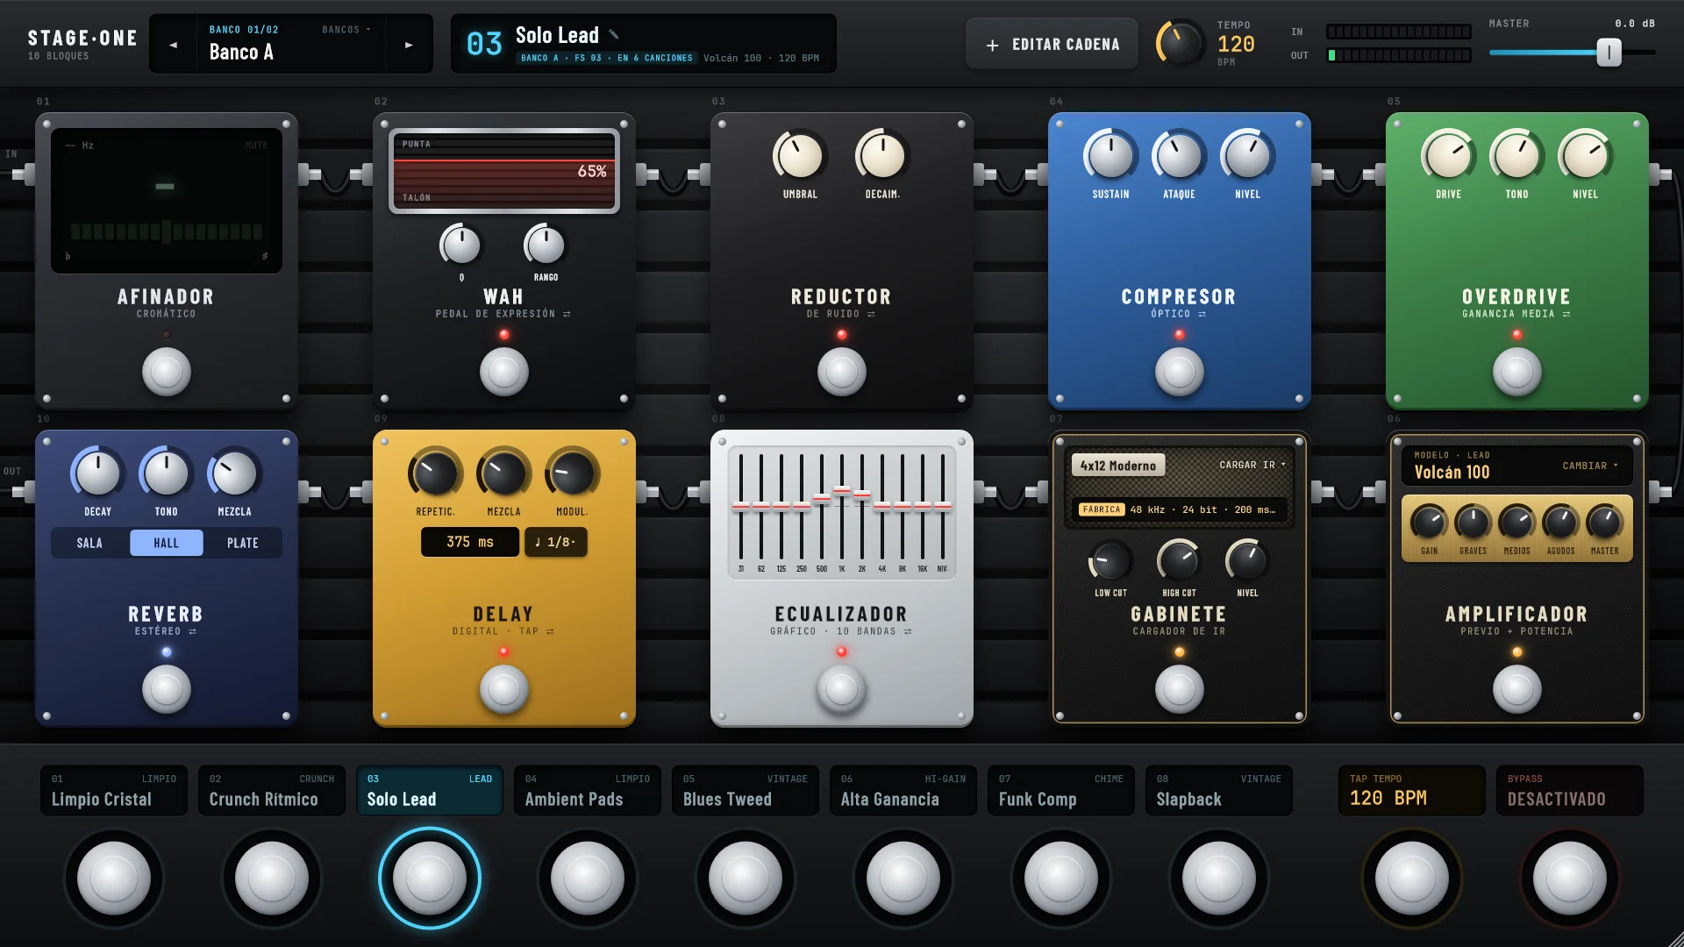Click the Overdrive DRIVE knob

pos(1448,157)
